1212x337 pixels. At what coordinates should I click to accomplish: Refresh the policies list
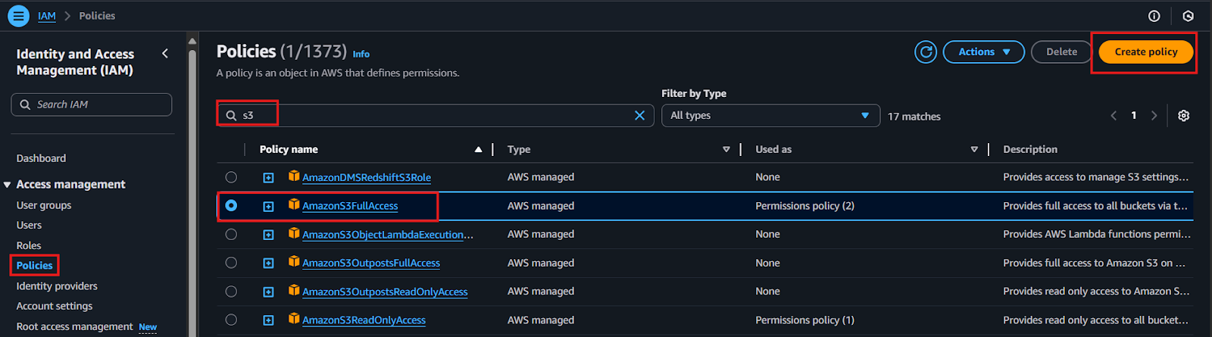[926, 51]
